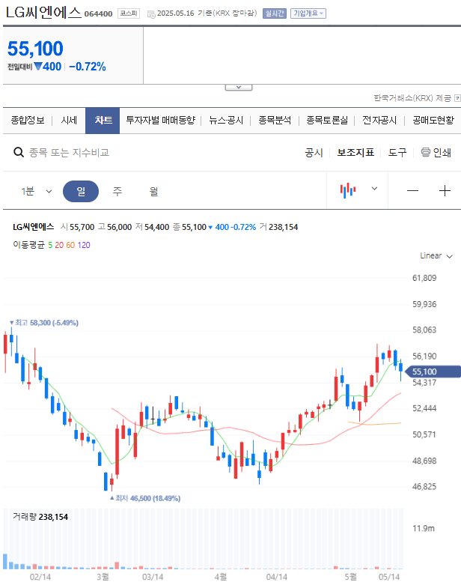Open the 1분 minute interval dropdown

(36, 191)
